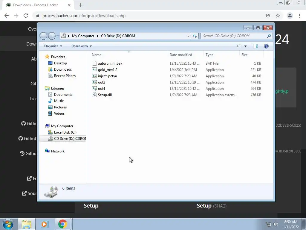This screenshot has width=306, height=230.
Task: Open the Share with dropdown
Action: [x=81, y=46]
